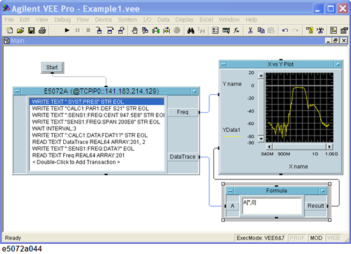Open the X vs Y Plot object menu
This screenshot has width=351, height=254.
click(223, 64)
